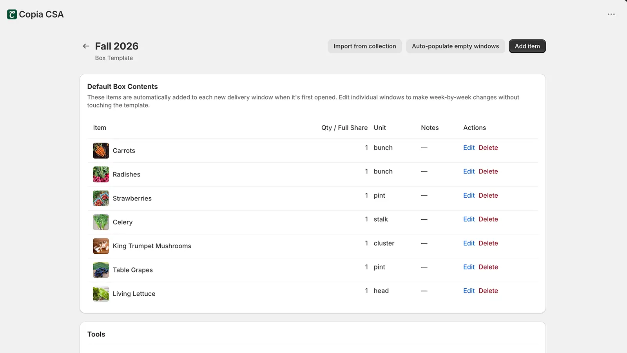Edit the Table Grapes row
This screenshot has height=353, width=627.
469,267
